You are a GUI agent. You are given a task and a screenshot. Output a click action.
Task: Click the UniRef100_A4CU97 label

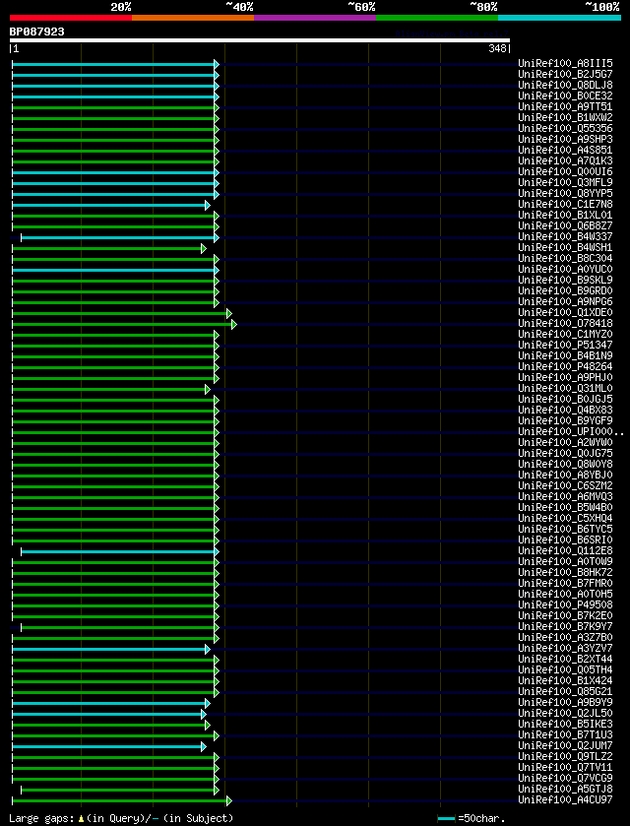565,800
